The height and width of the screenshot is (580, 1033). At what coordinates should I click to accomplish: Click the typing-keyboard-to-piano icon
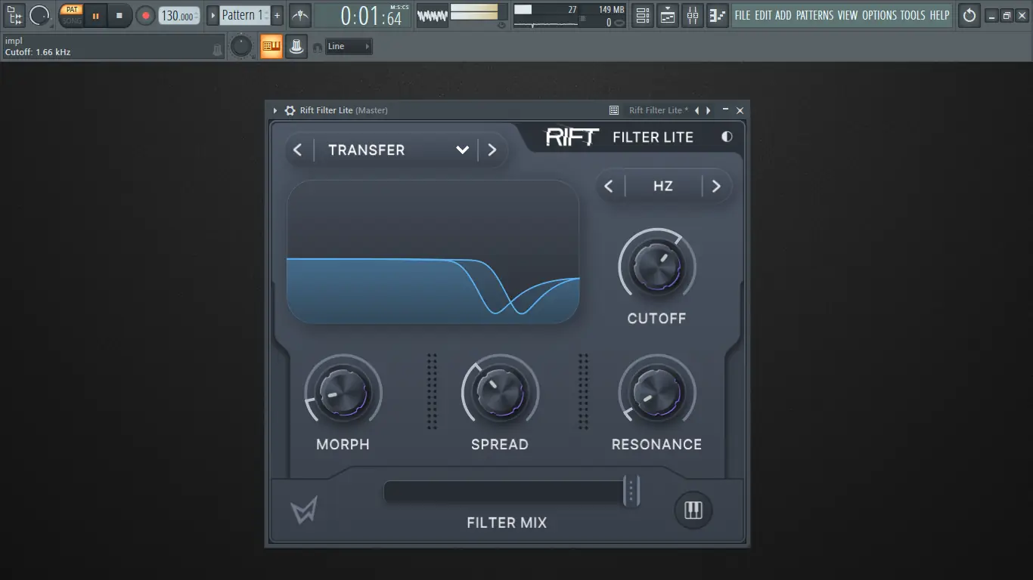271,46
